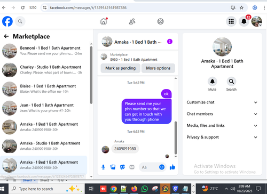This screenshot has width=267, height=194.
Task: Click the voice clip microphone icon
Action: pyautogui.click(x=103, y=167)
